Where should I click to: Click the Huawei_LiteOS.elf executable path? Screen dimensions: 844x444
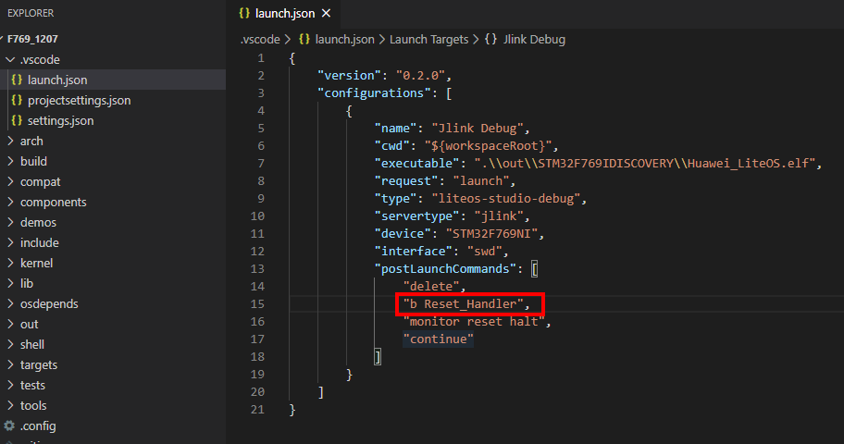[644, 163]
